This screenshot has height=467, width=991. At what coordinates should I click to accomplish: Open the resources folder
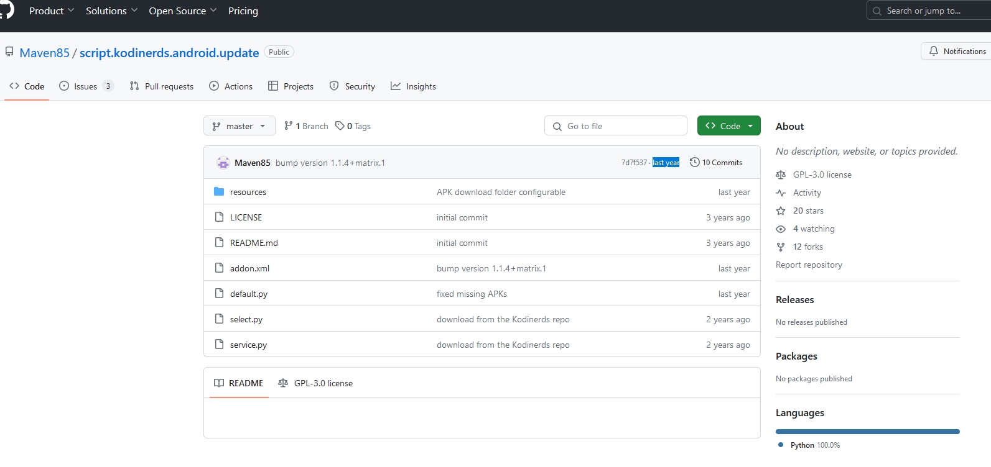pos(248,192)
